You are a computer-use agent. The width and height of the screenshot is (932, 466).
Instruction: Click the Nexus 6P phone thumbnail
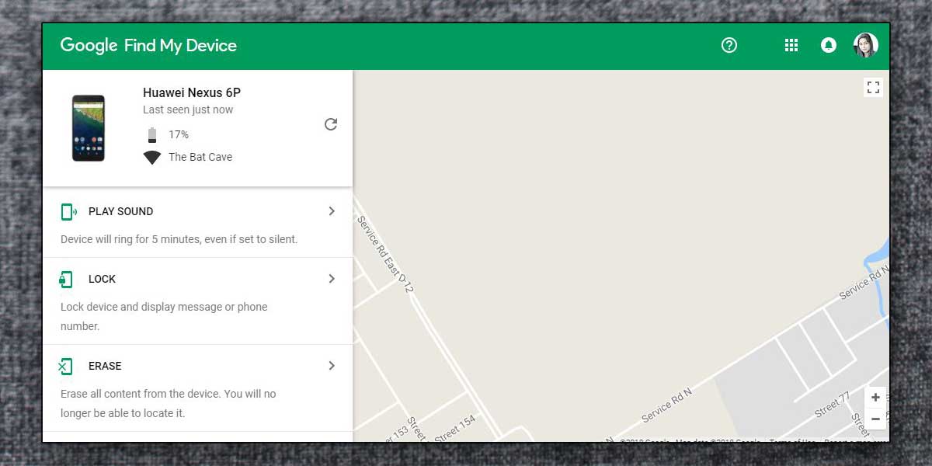pos(89,128)
